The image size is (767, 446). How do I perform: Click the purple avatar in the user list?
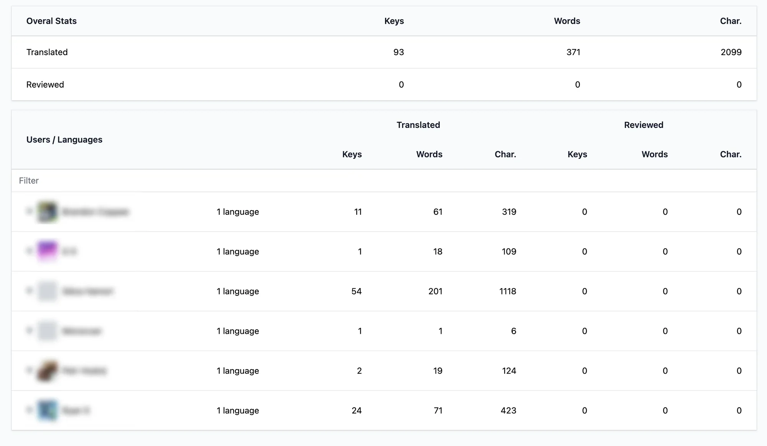pyautogui.click(x=47, y=251)
